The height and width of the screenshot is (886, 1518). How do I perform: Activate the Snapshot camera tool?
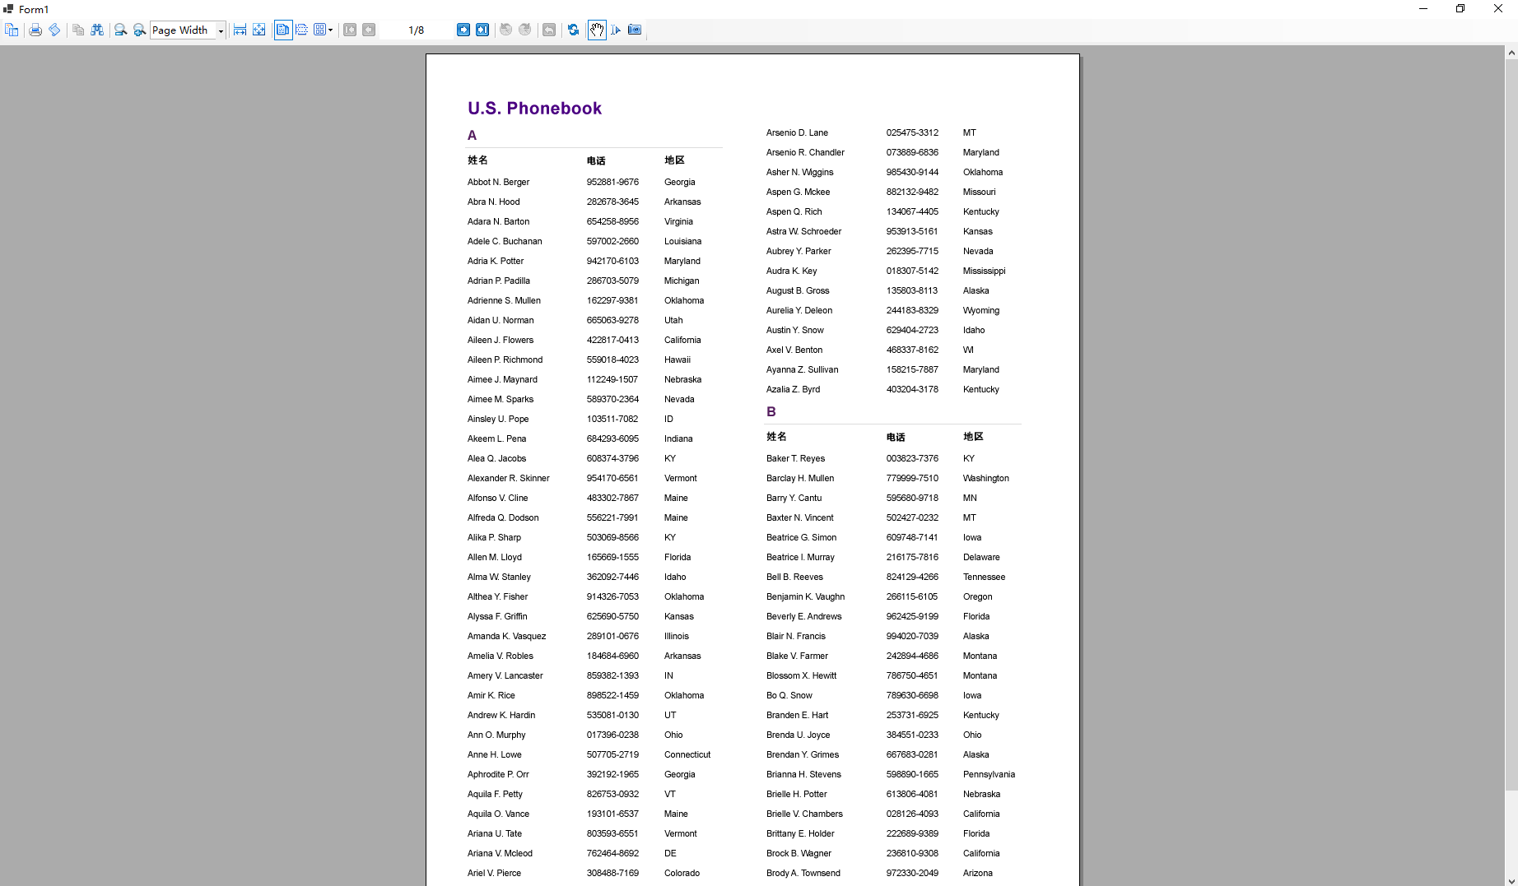pyautogui.click(x=635, y=30)
